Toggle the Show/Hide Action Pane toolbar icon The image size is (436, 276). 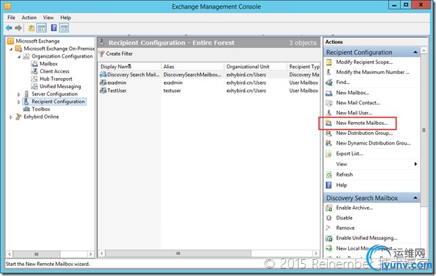64,28
